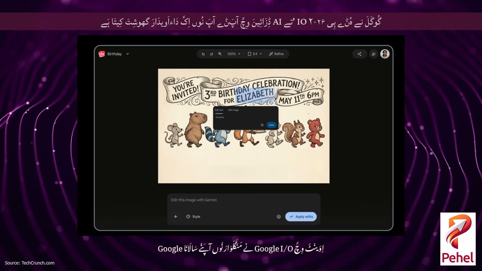Click the YOU'RE INVITED! banner text

click(185, 91)
